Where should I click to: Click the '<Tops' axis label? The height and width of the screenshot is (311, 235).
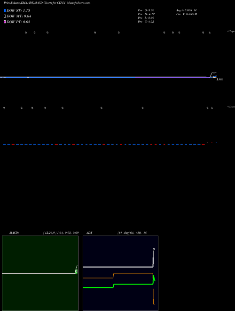[231, 32]
